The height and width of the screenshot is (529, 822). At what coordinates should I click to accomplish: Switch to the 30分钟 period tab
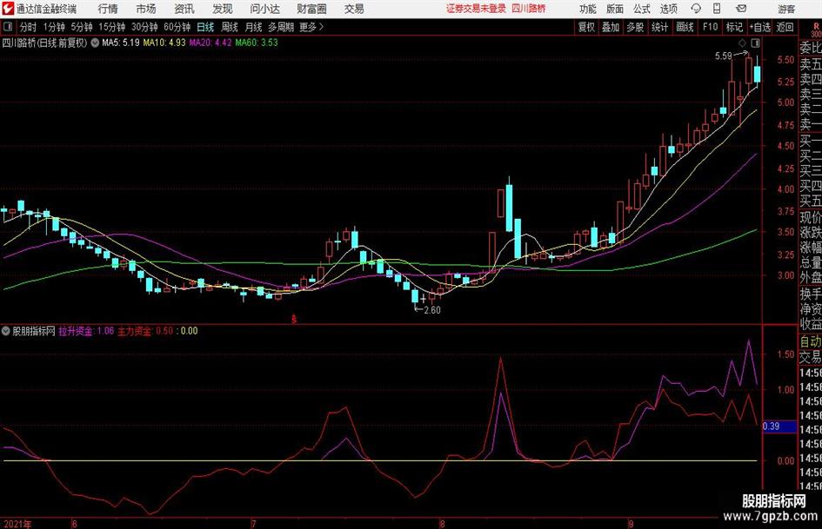click(144, 27)
